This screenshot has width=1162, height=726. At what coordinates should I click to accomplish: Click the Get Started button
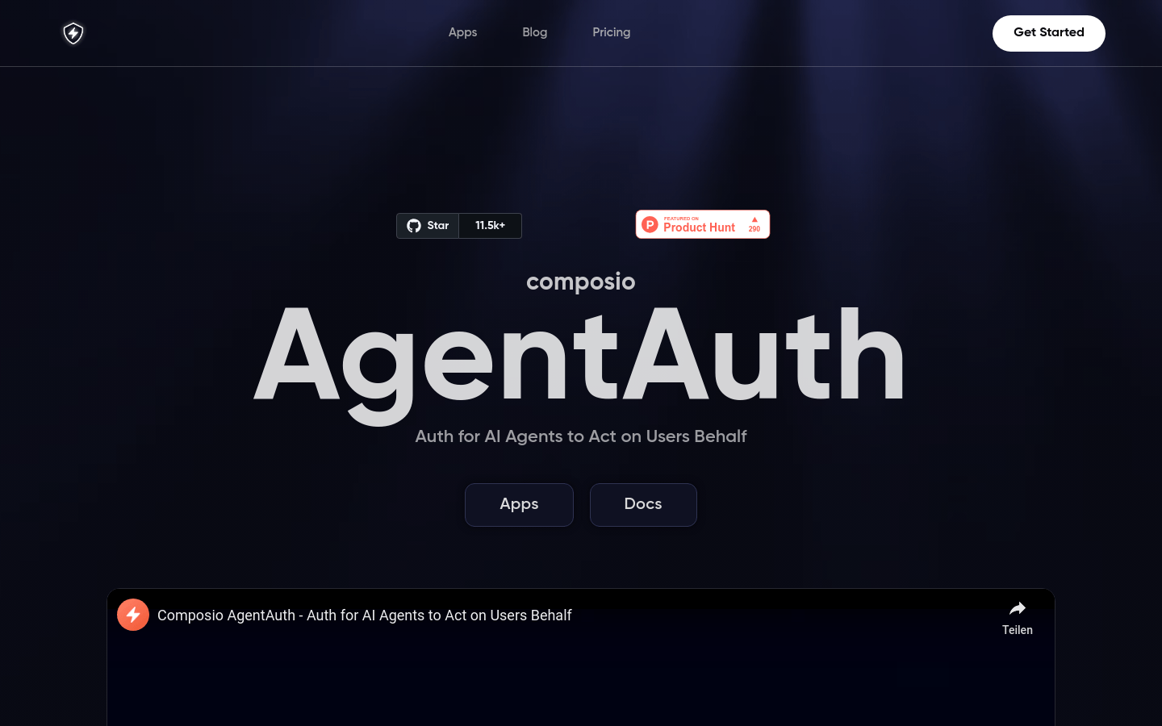click(1048, 33)
